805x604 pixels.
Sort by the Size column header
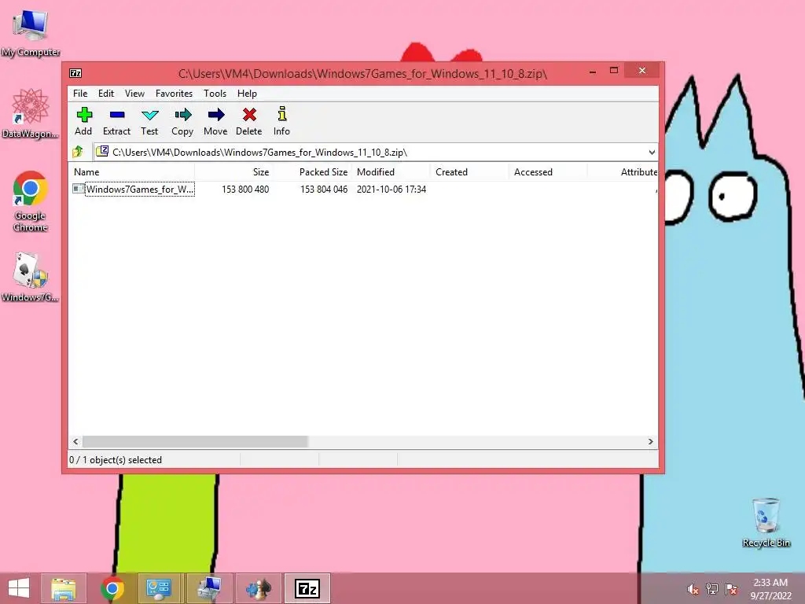[x=233, y=172]
